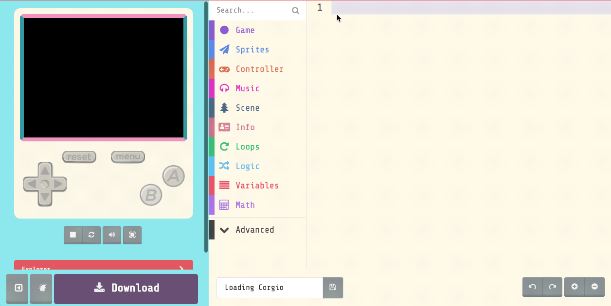
Task: Click the Sprites paper plane icon
Action: click(x=224, y=50)
